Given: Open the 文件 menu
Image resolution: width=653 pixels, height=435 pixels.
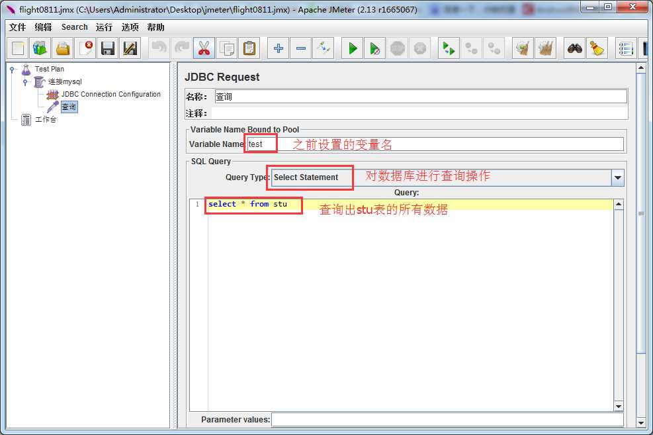Looking at the screenshot, I should tap(17, 27).
